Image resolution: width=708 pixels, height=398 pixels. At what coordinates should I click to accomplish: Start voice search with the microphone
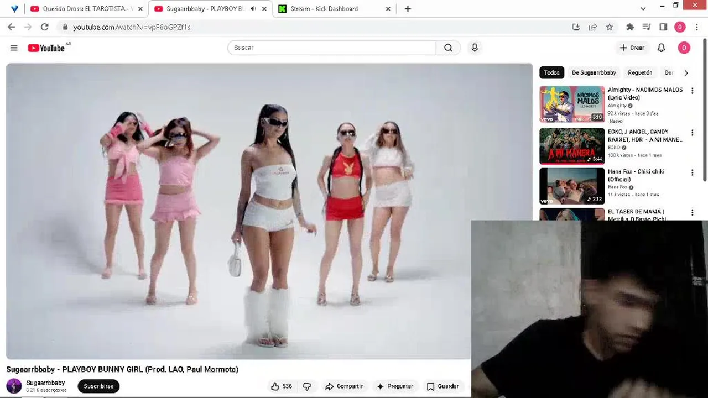click(x=474, y=48)
